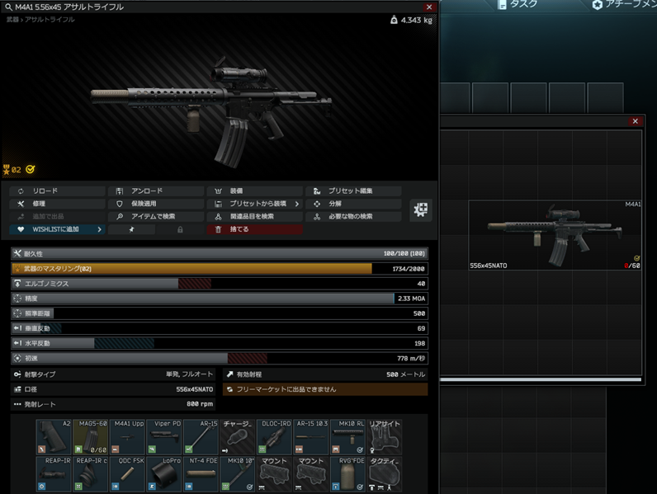Click the M4A1 weapon thumbnail in the stash
The height and width of the screenshot is (494, 657).
pos(555,235)
